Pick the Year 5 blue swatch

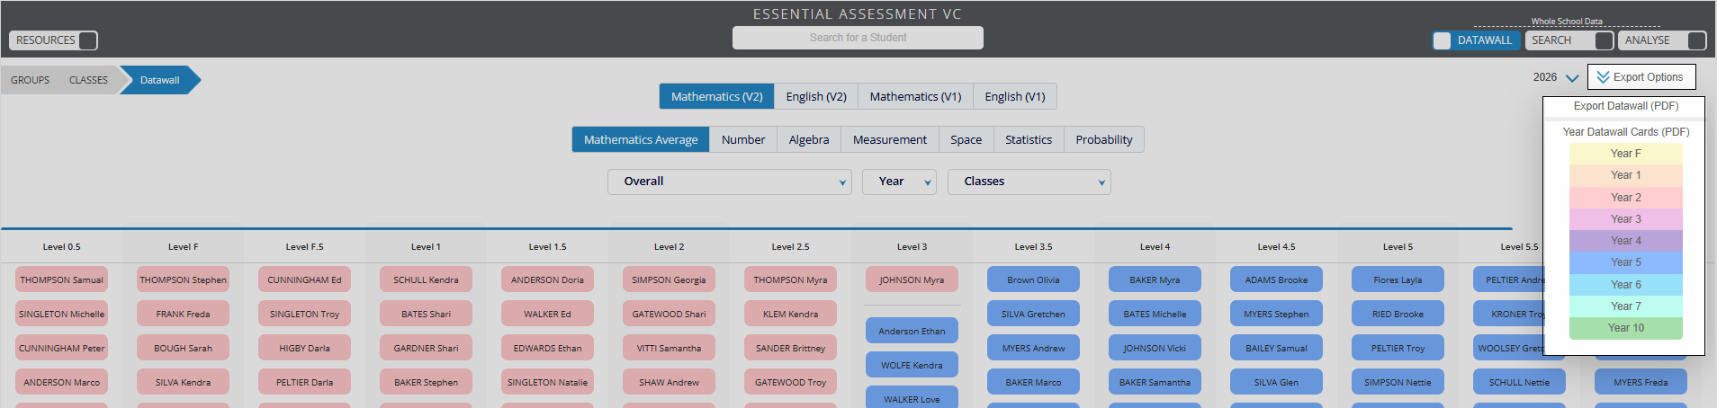(x=1625, y=262)
